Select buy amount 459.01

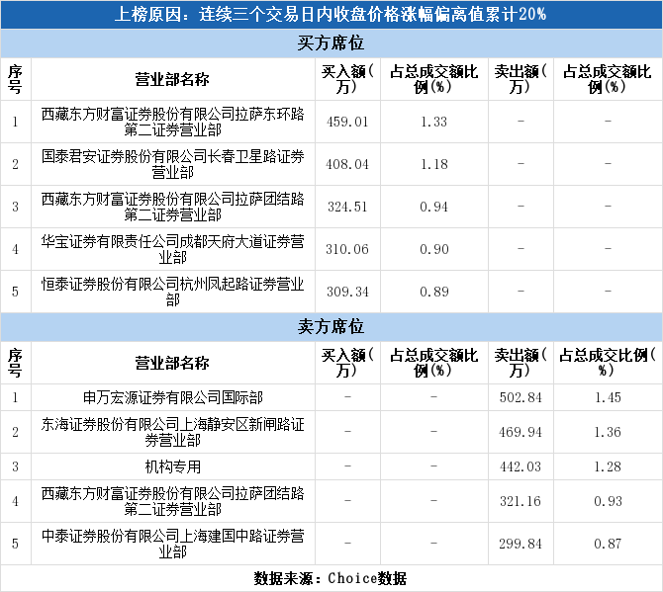coord(347,122)
